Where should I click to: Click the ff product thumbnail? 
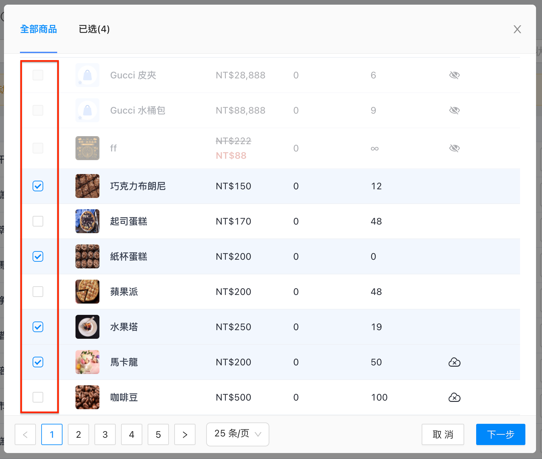87,148
